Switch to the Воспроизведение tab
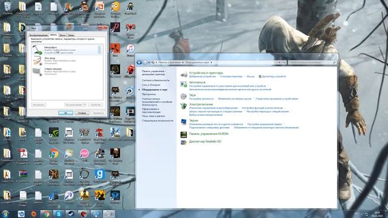Screen dimensions: 388x218 [38, 35]
